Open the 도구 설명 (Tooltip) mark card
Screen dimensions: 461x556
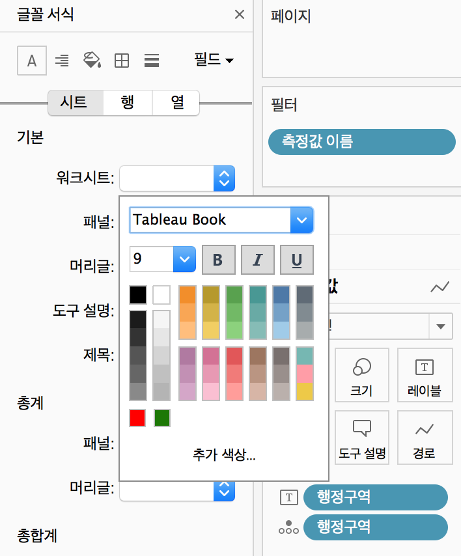tap(362, 438)
